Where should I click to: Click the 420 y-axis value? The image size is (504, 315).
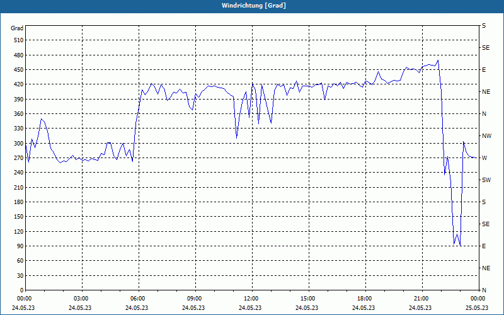pos(19,84)
